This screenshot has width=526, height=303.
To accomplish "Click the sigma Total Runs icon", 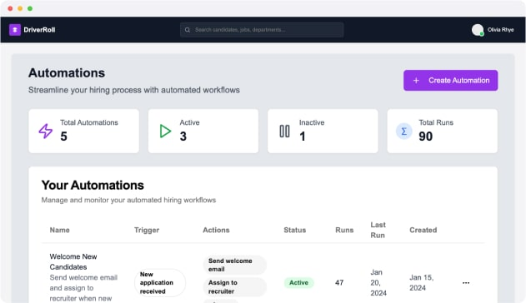I will coord(404,131).
